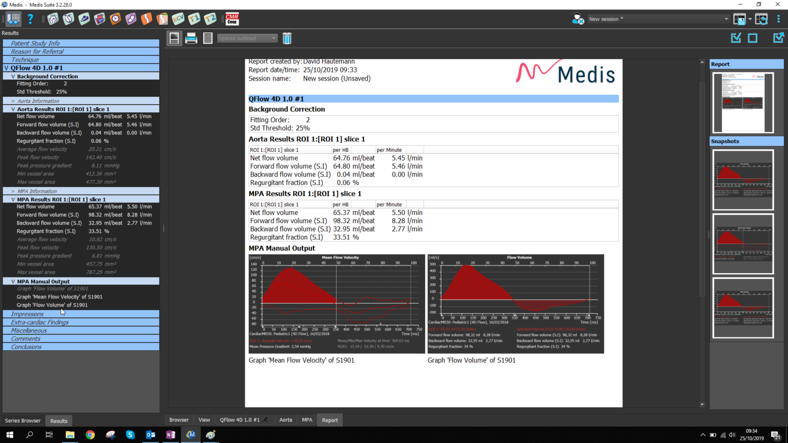Click the delete report section trash icon
Viewport: 788px width, 443px height.
(x=287, y=38)
